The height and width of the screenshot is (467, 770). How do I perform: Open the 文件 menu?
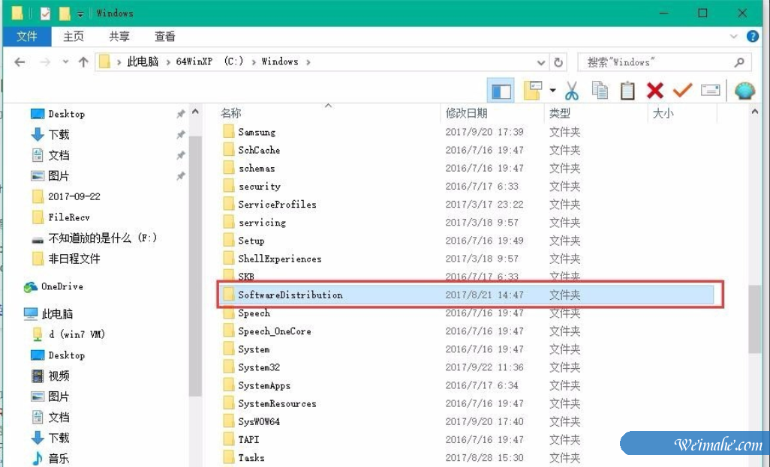(x=27, y=36)
